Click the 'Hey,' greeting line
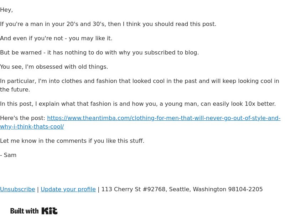 tap(6, 10)
